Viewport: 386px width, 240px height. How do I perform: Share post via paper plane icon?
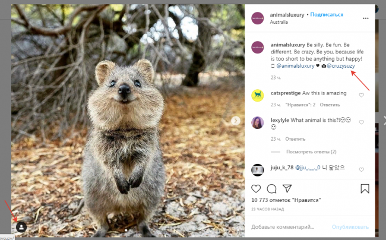click(287, 189)
